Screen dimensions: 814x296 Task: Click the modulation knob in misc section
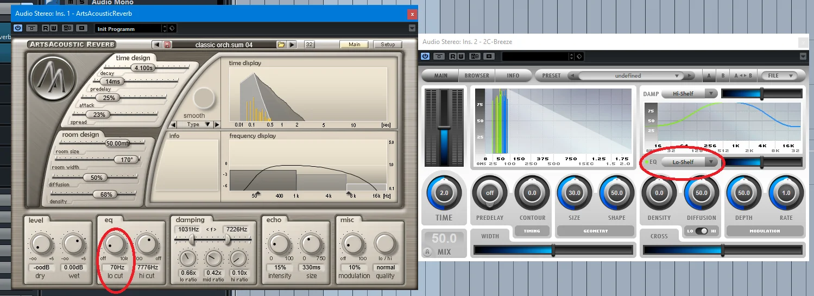click(x=354, y=244)
